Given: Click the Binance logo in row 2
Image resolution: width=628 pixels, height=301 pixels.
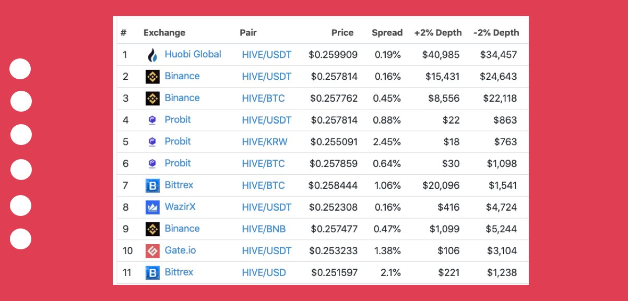Looking at the screenshot, I should [152, 77].
